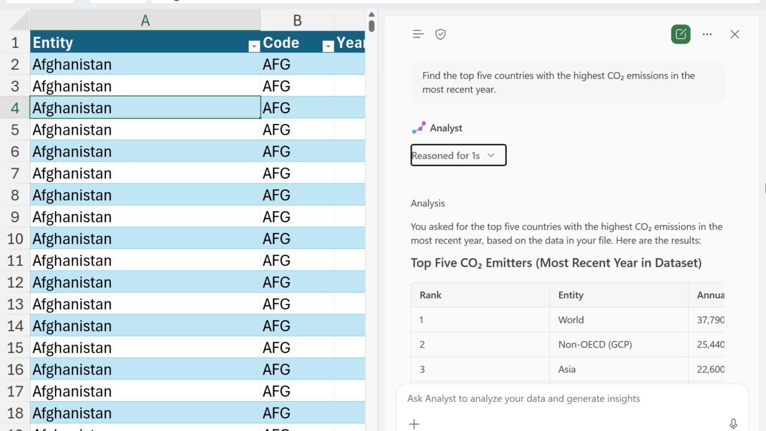Activate the microphone voice input icon
This screenshot has width=766, height=431.
point(733,424)
